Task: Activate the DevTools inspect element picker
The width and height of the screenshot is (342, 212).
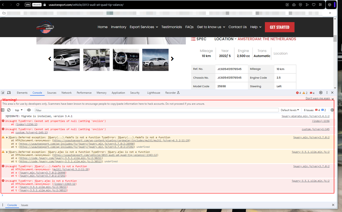Action: (x=3, y=93)
